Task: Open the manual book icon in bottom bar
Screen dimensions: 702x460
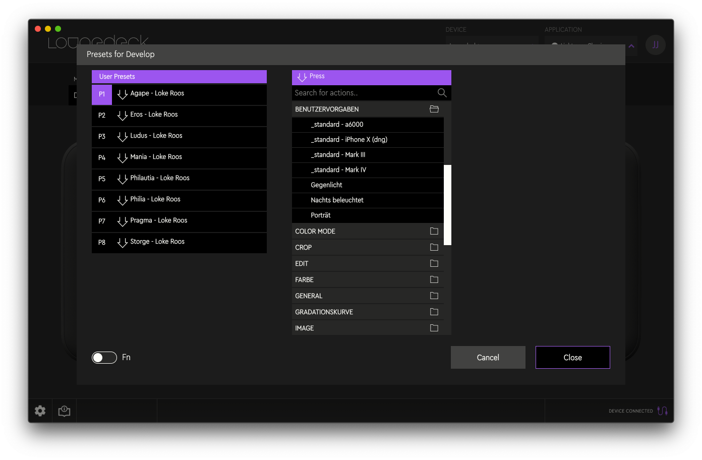Action: pos(64,411)
